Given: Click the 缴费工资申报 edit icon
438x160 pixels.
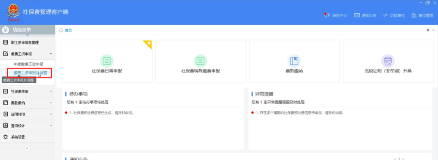Looking at the screenshot, I should point(5,53).
